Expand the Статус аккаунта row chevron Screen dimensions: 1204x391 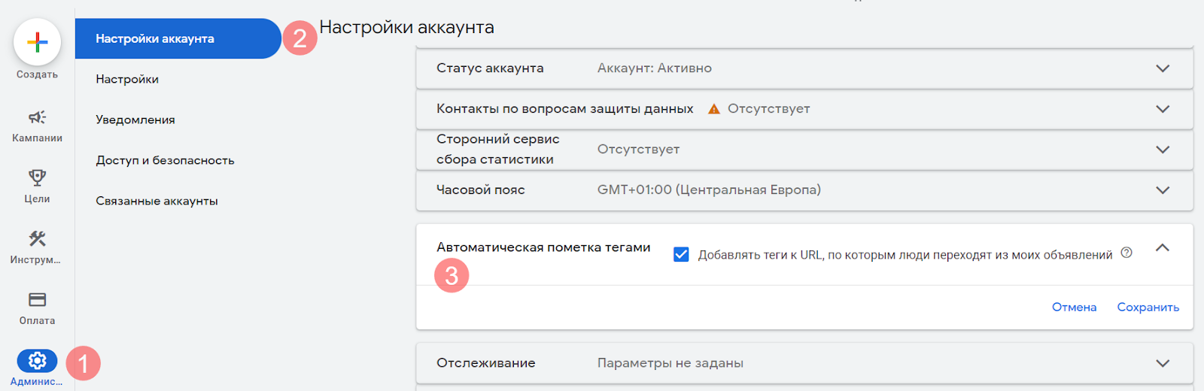point(1162,68)
